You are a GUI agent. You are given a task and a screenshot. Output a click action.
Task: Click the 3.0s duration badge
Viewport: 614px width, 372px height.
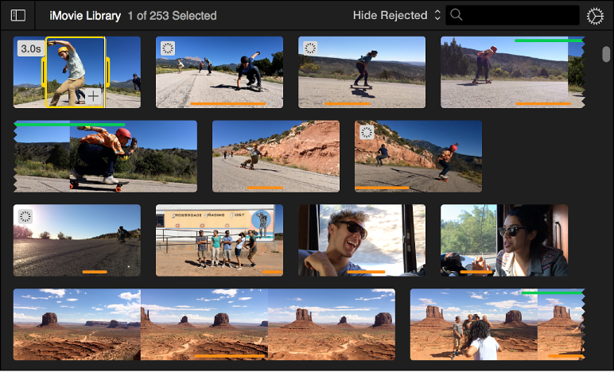[30, 48]
